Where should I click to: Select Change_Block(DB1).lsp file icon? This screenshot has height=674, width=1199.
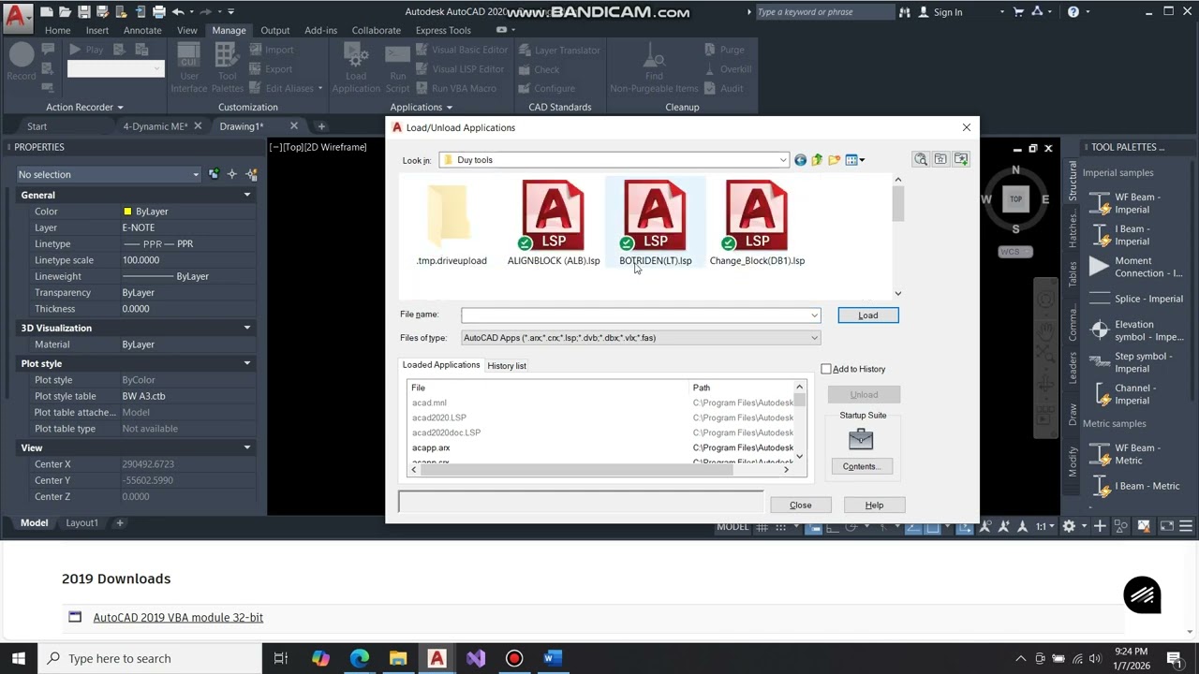pos(756,217)
